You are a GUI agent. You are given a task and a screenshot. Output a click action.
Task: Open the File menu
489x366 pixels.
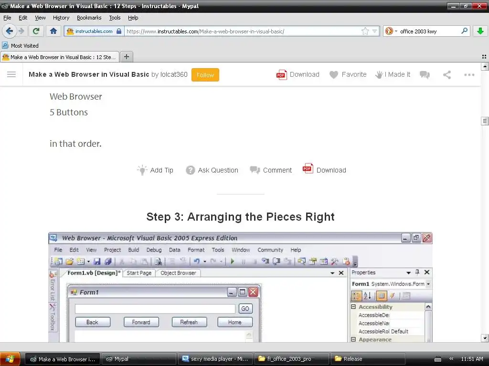(7, 18)
